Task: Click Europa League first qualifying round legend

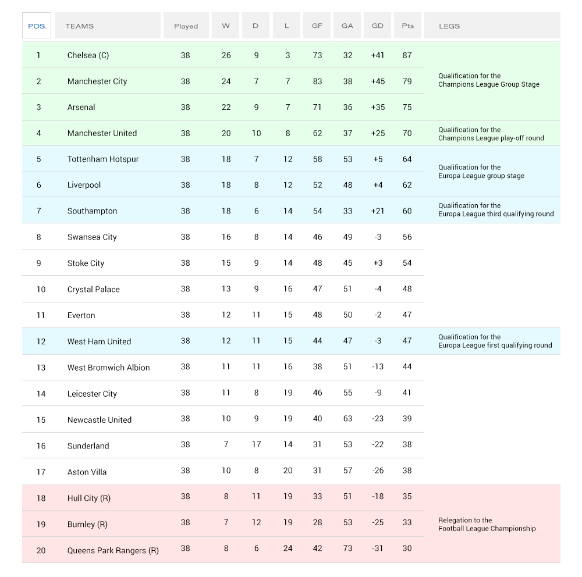Action: pos(495,341)
